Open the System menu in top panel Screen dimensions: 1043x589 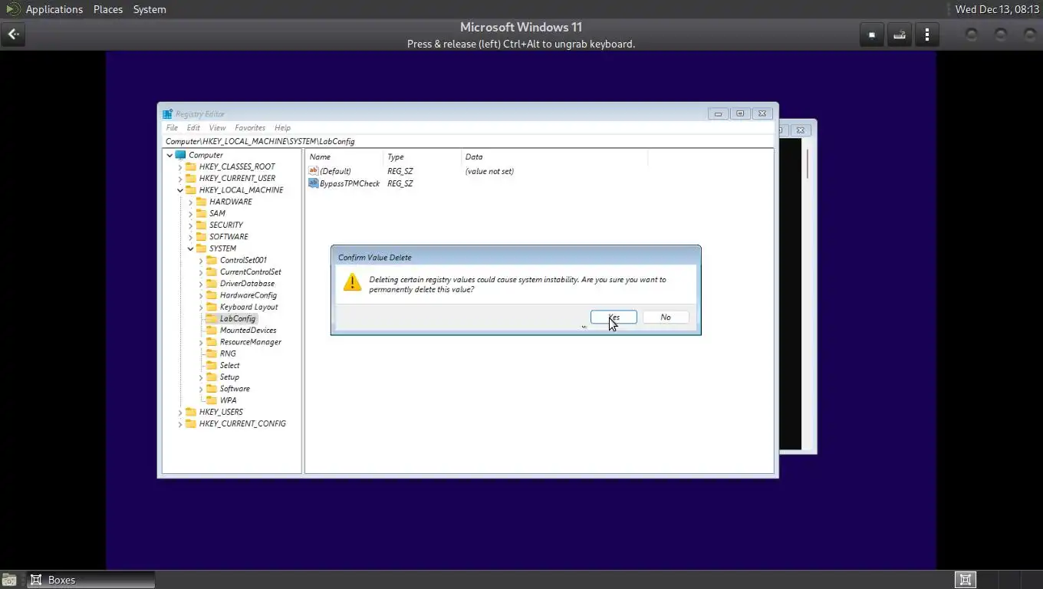tap(150, 9)
